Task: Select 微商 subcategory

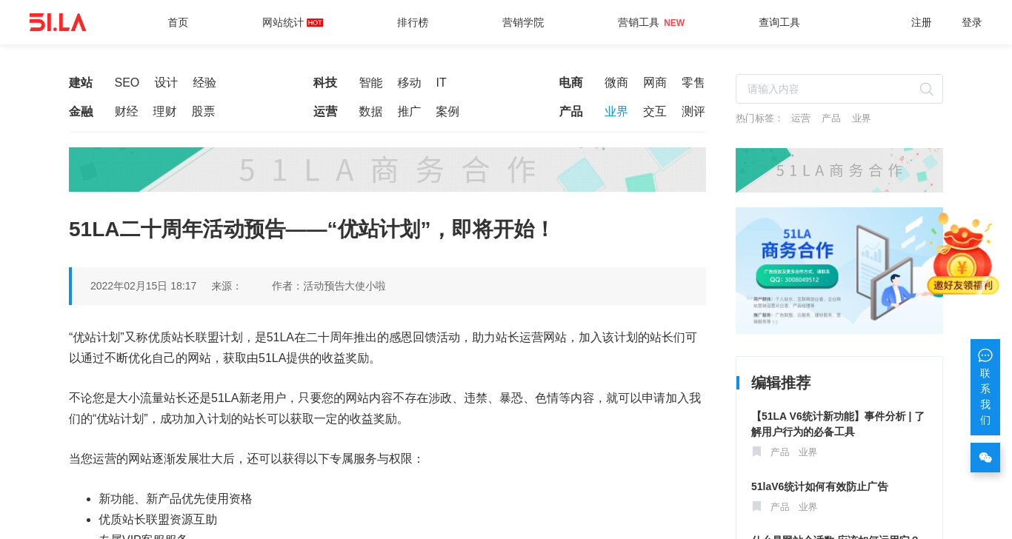Action: [616, 83]
